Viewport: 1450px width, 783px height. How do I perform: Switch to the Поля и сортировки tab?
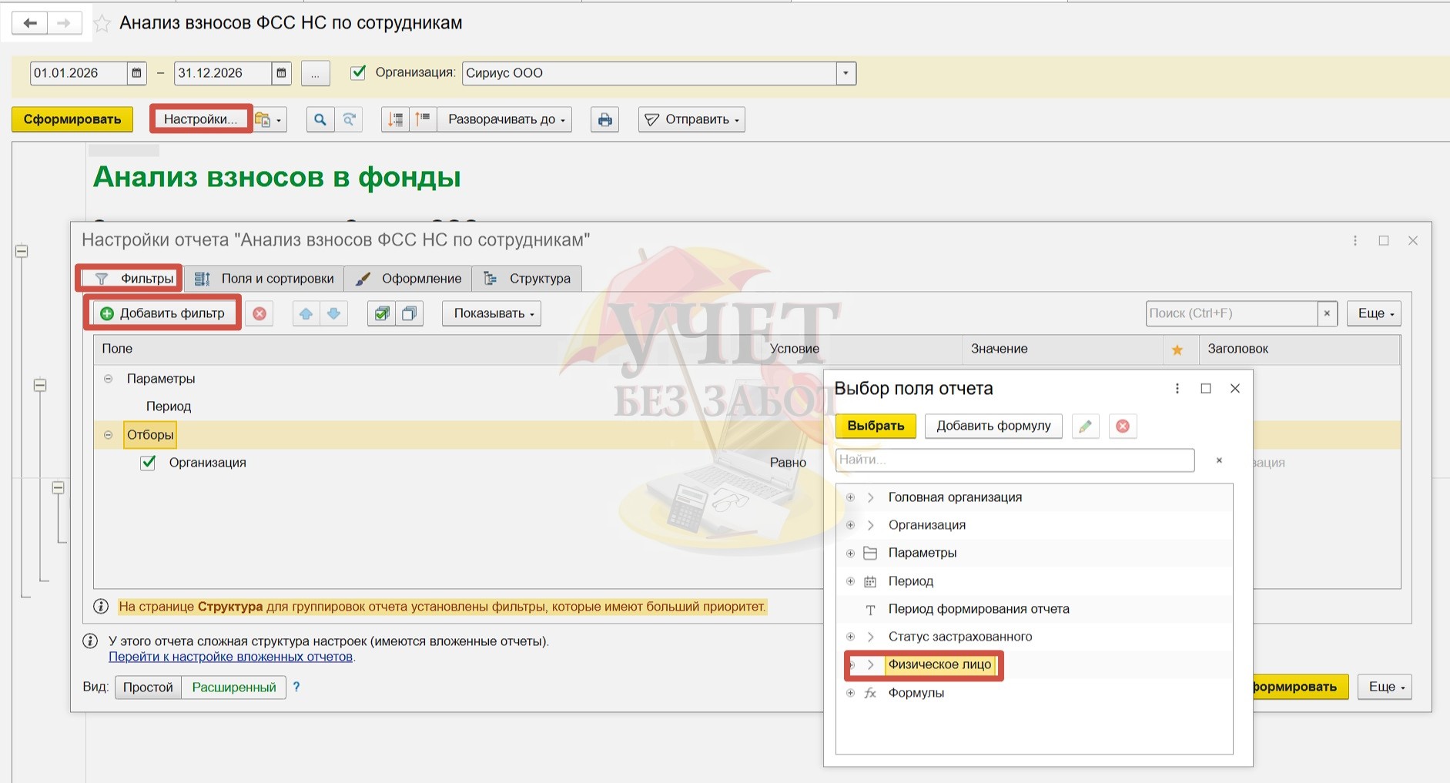click(x=264, y=279)
